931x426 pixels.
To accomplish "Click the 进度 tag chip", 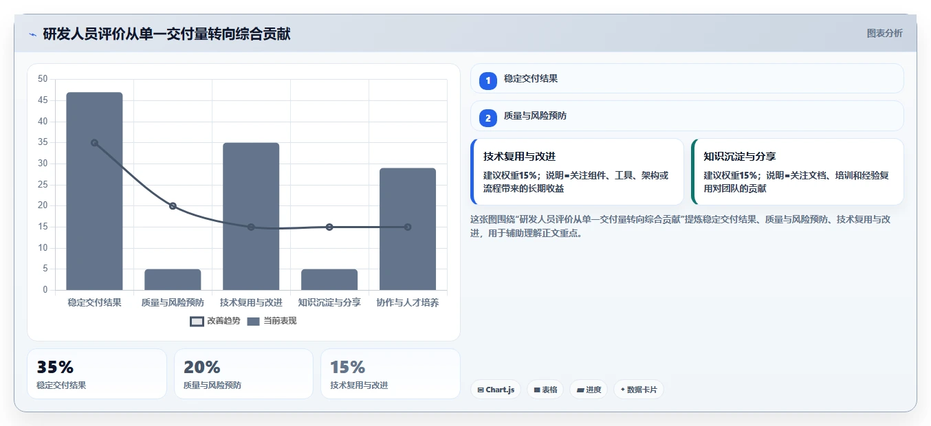I will [x=589, y=390].
